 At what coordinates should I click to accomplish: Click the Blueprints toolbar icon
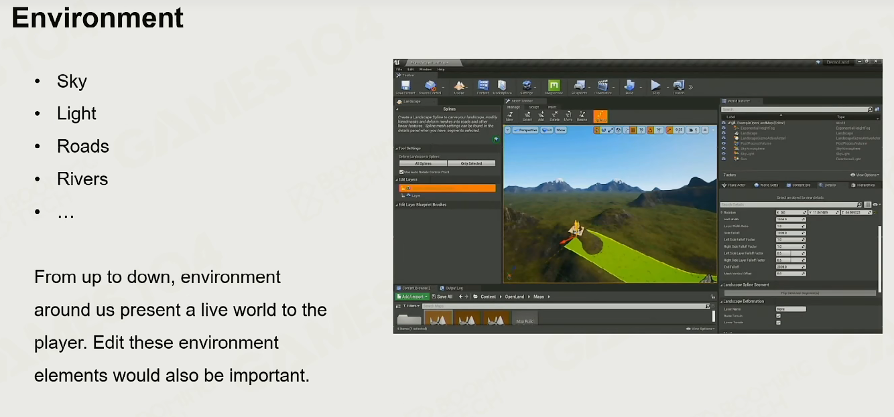[x=579, y=86]
